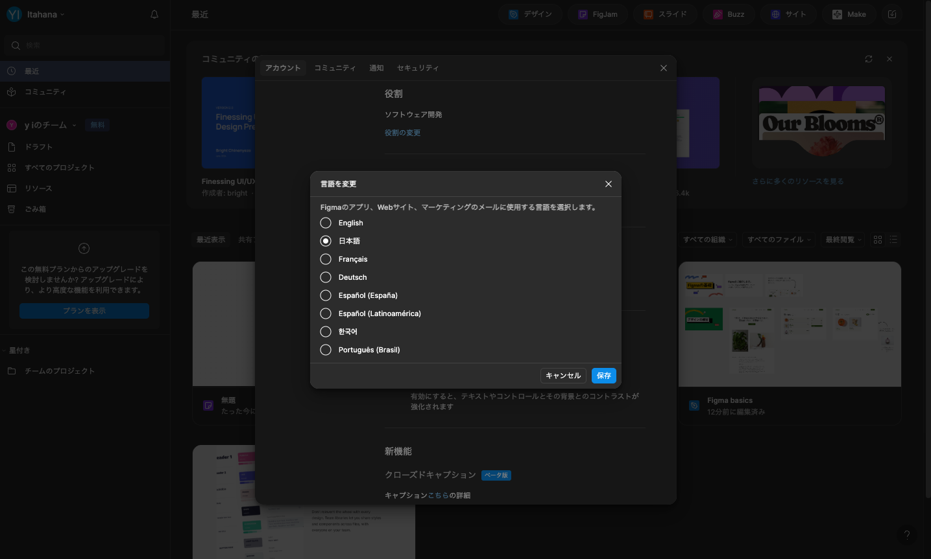Select the サイト icon
Screen dimensions: 931x559
click(788, 14)
